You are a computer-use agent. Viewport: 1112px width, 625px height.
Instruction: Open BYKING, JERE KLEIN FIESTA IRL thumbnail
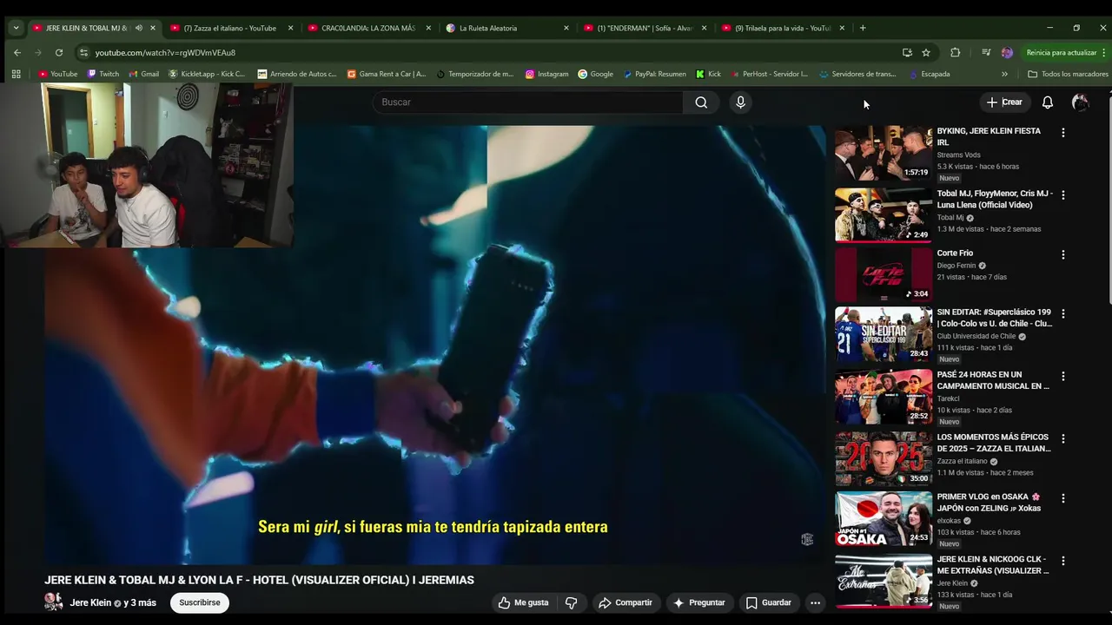pyautogui.click(x=884, y=153)
